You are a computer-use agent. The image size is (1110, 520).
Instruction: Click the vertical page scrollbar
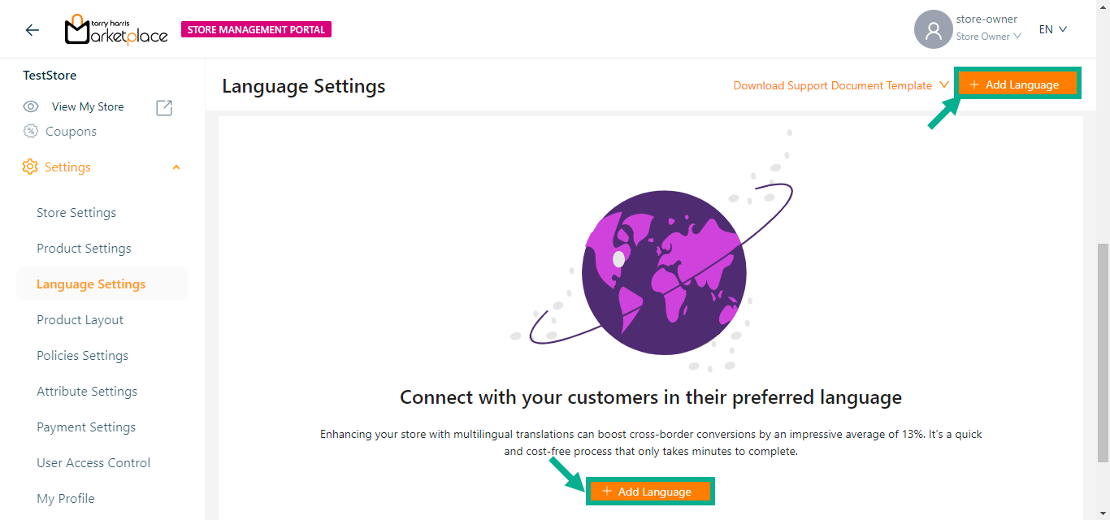pos(1103,349)
